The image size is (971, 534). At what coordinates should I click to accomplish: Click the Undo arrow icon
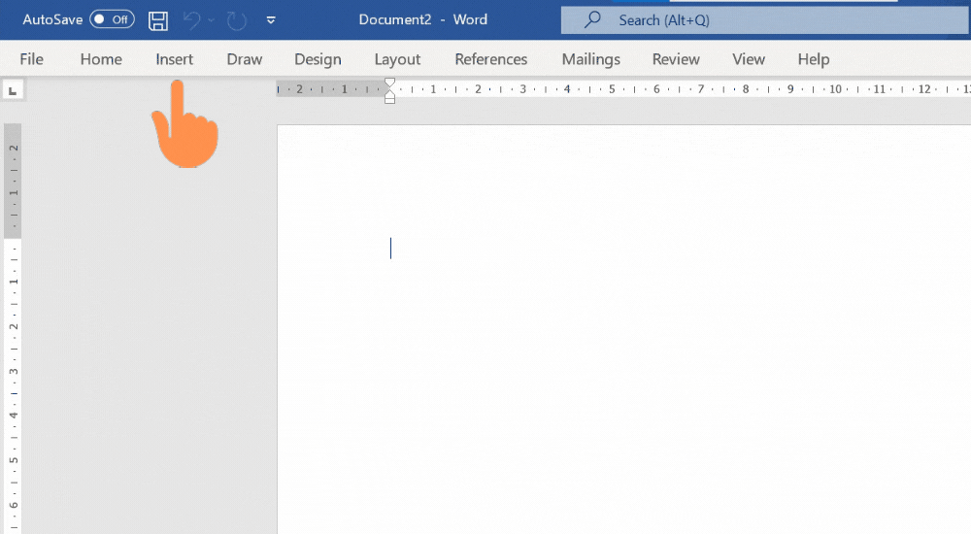point(191,19)
